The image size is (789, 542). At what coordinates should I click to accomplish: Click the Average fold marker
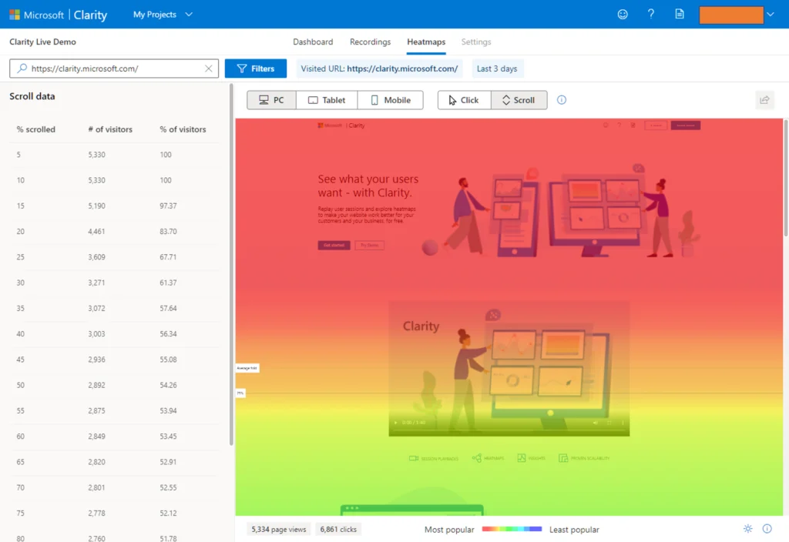(x=247, y=368)
